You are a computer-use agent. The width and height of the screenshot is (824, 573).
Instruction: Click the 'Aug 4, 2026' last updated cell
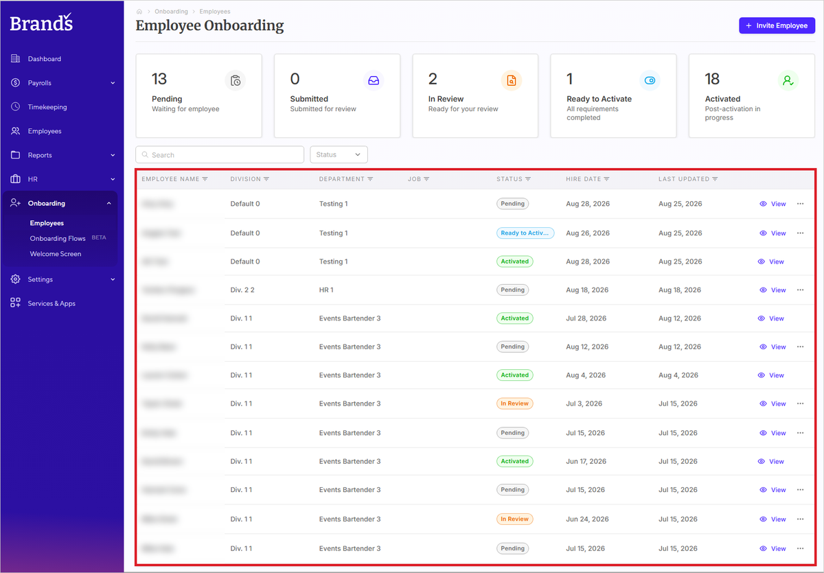click(678, 375)
